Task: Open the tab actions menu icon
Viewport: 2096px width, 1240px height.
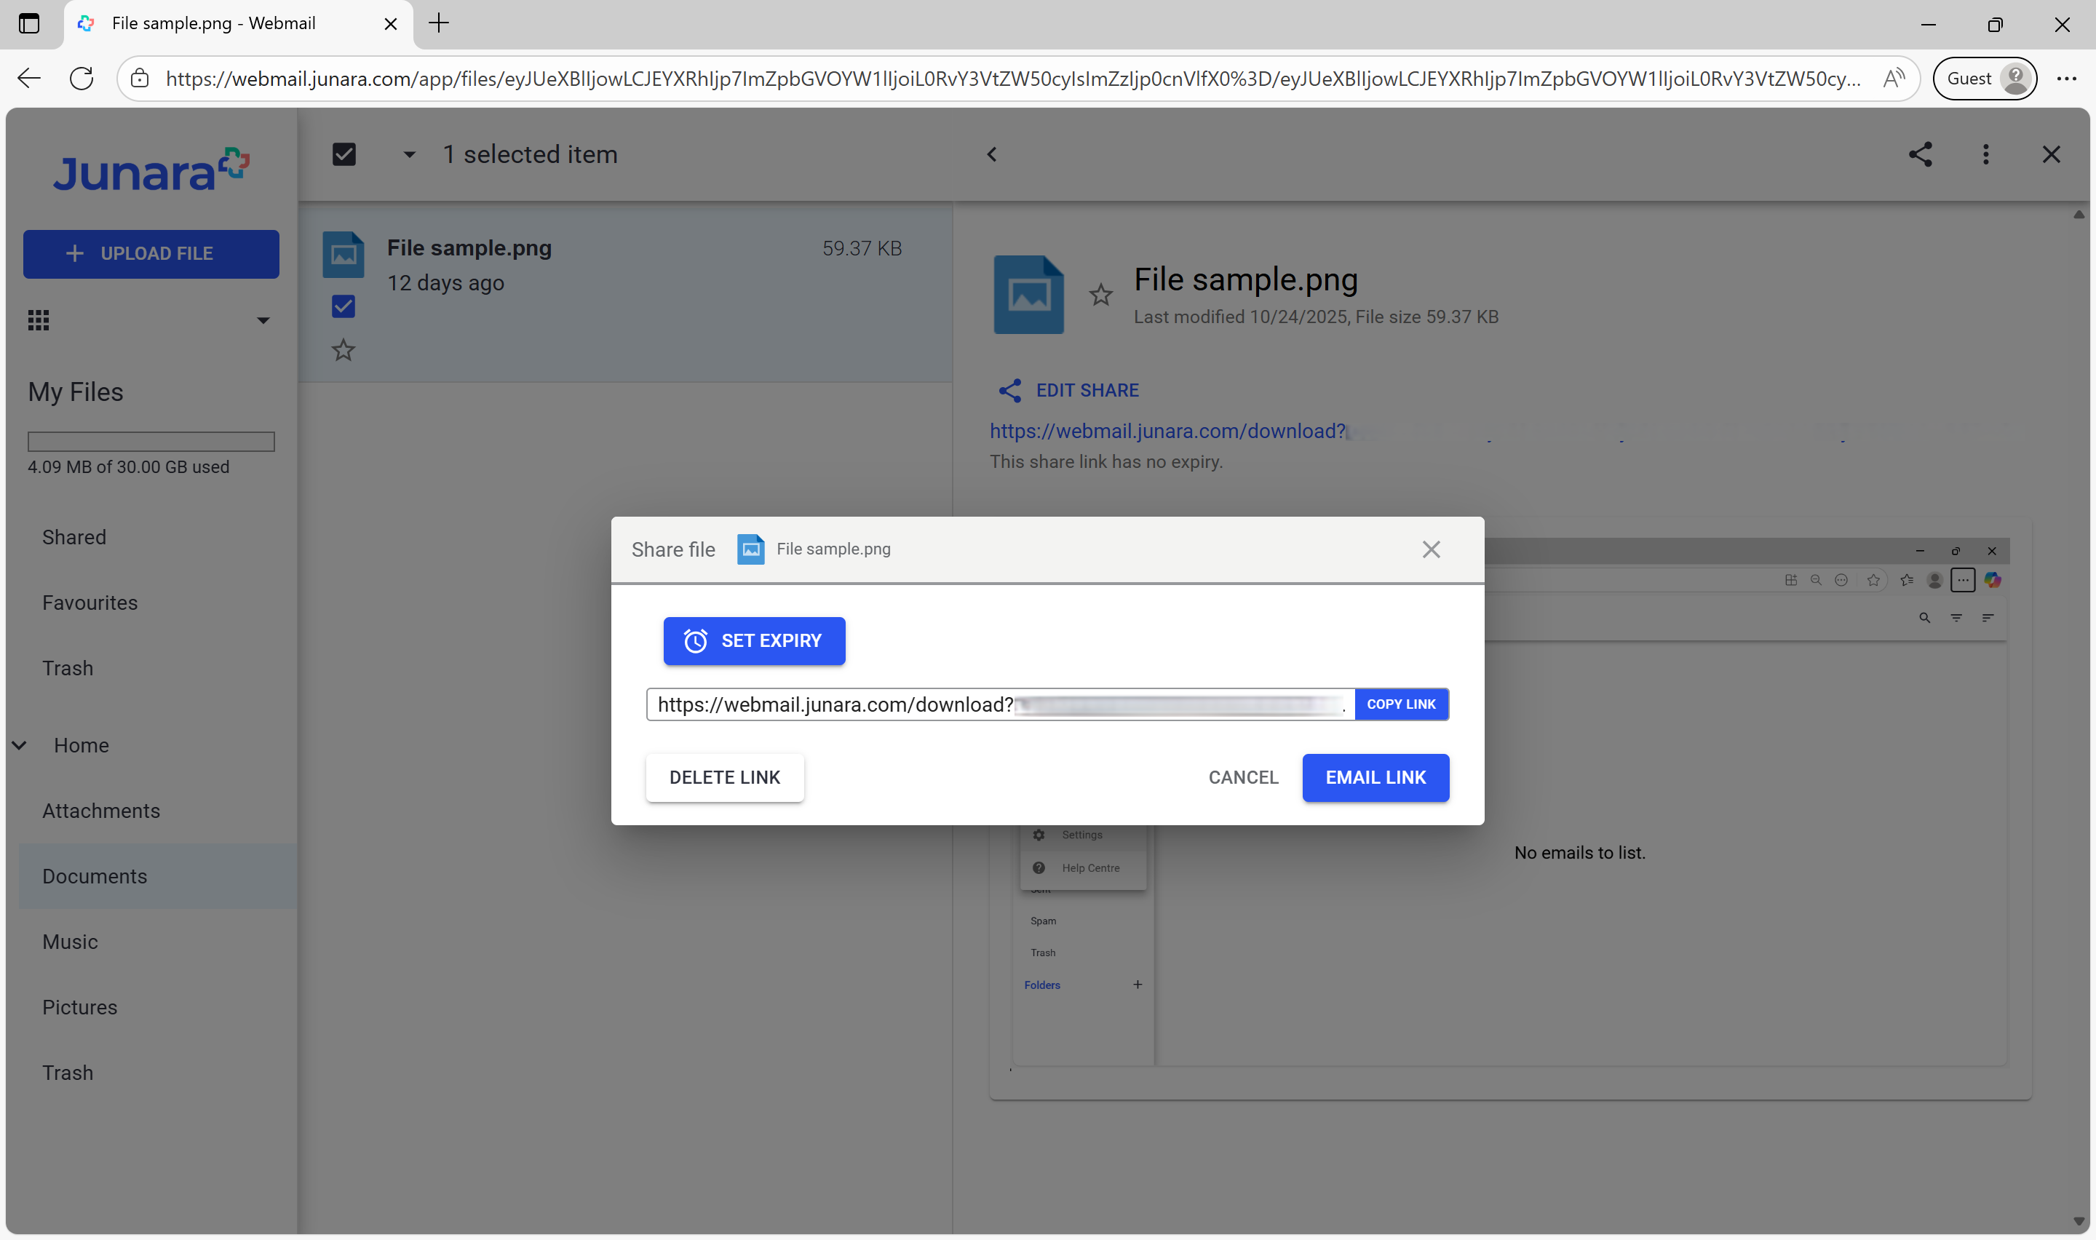Action: click(29, 23)
